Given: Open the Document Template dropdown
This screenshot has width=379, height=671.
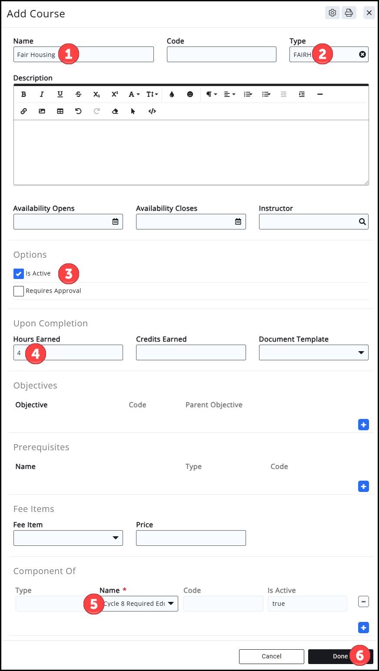Looking at the screenshot, I should point(313,352).
